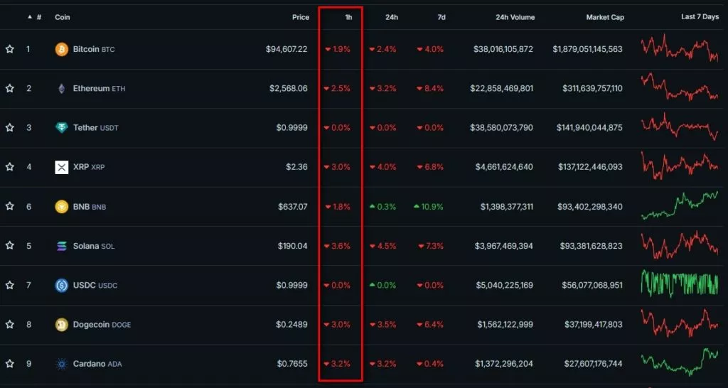
Task: Star Bitcoin to add to favorites
Action: (x=10, y=49)
